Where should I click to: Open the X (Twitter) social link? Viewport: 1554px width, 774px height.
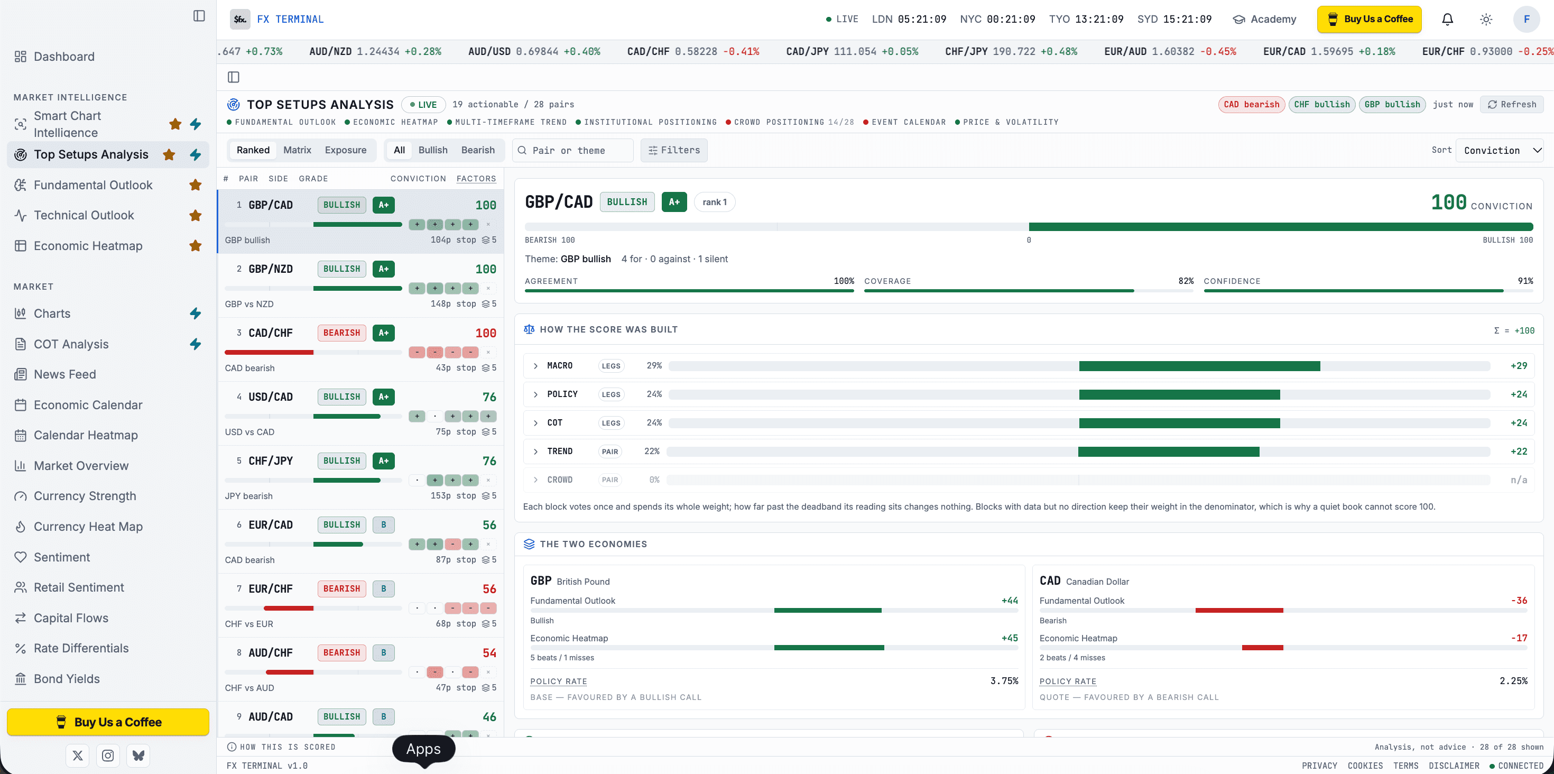(x=78, y=755)
